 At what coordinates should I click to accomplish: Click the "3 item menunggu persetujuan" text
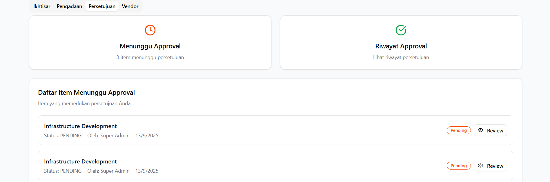point(150,57)
